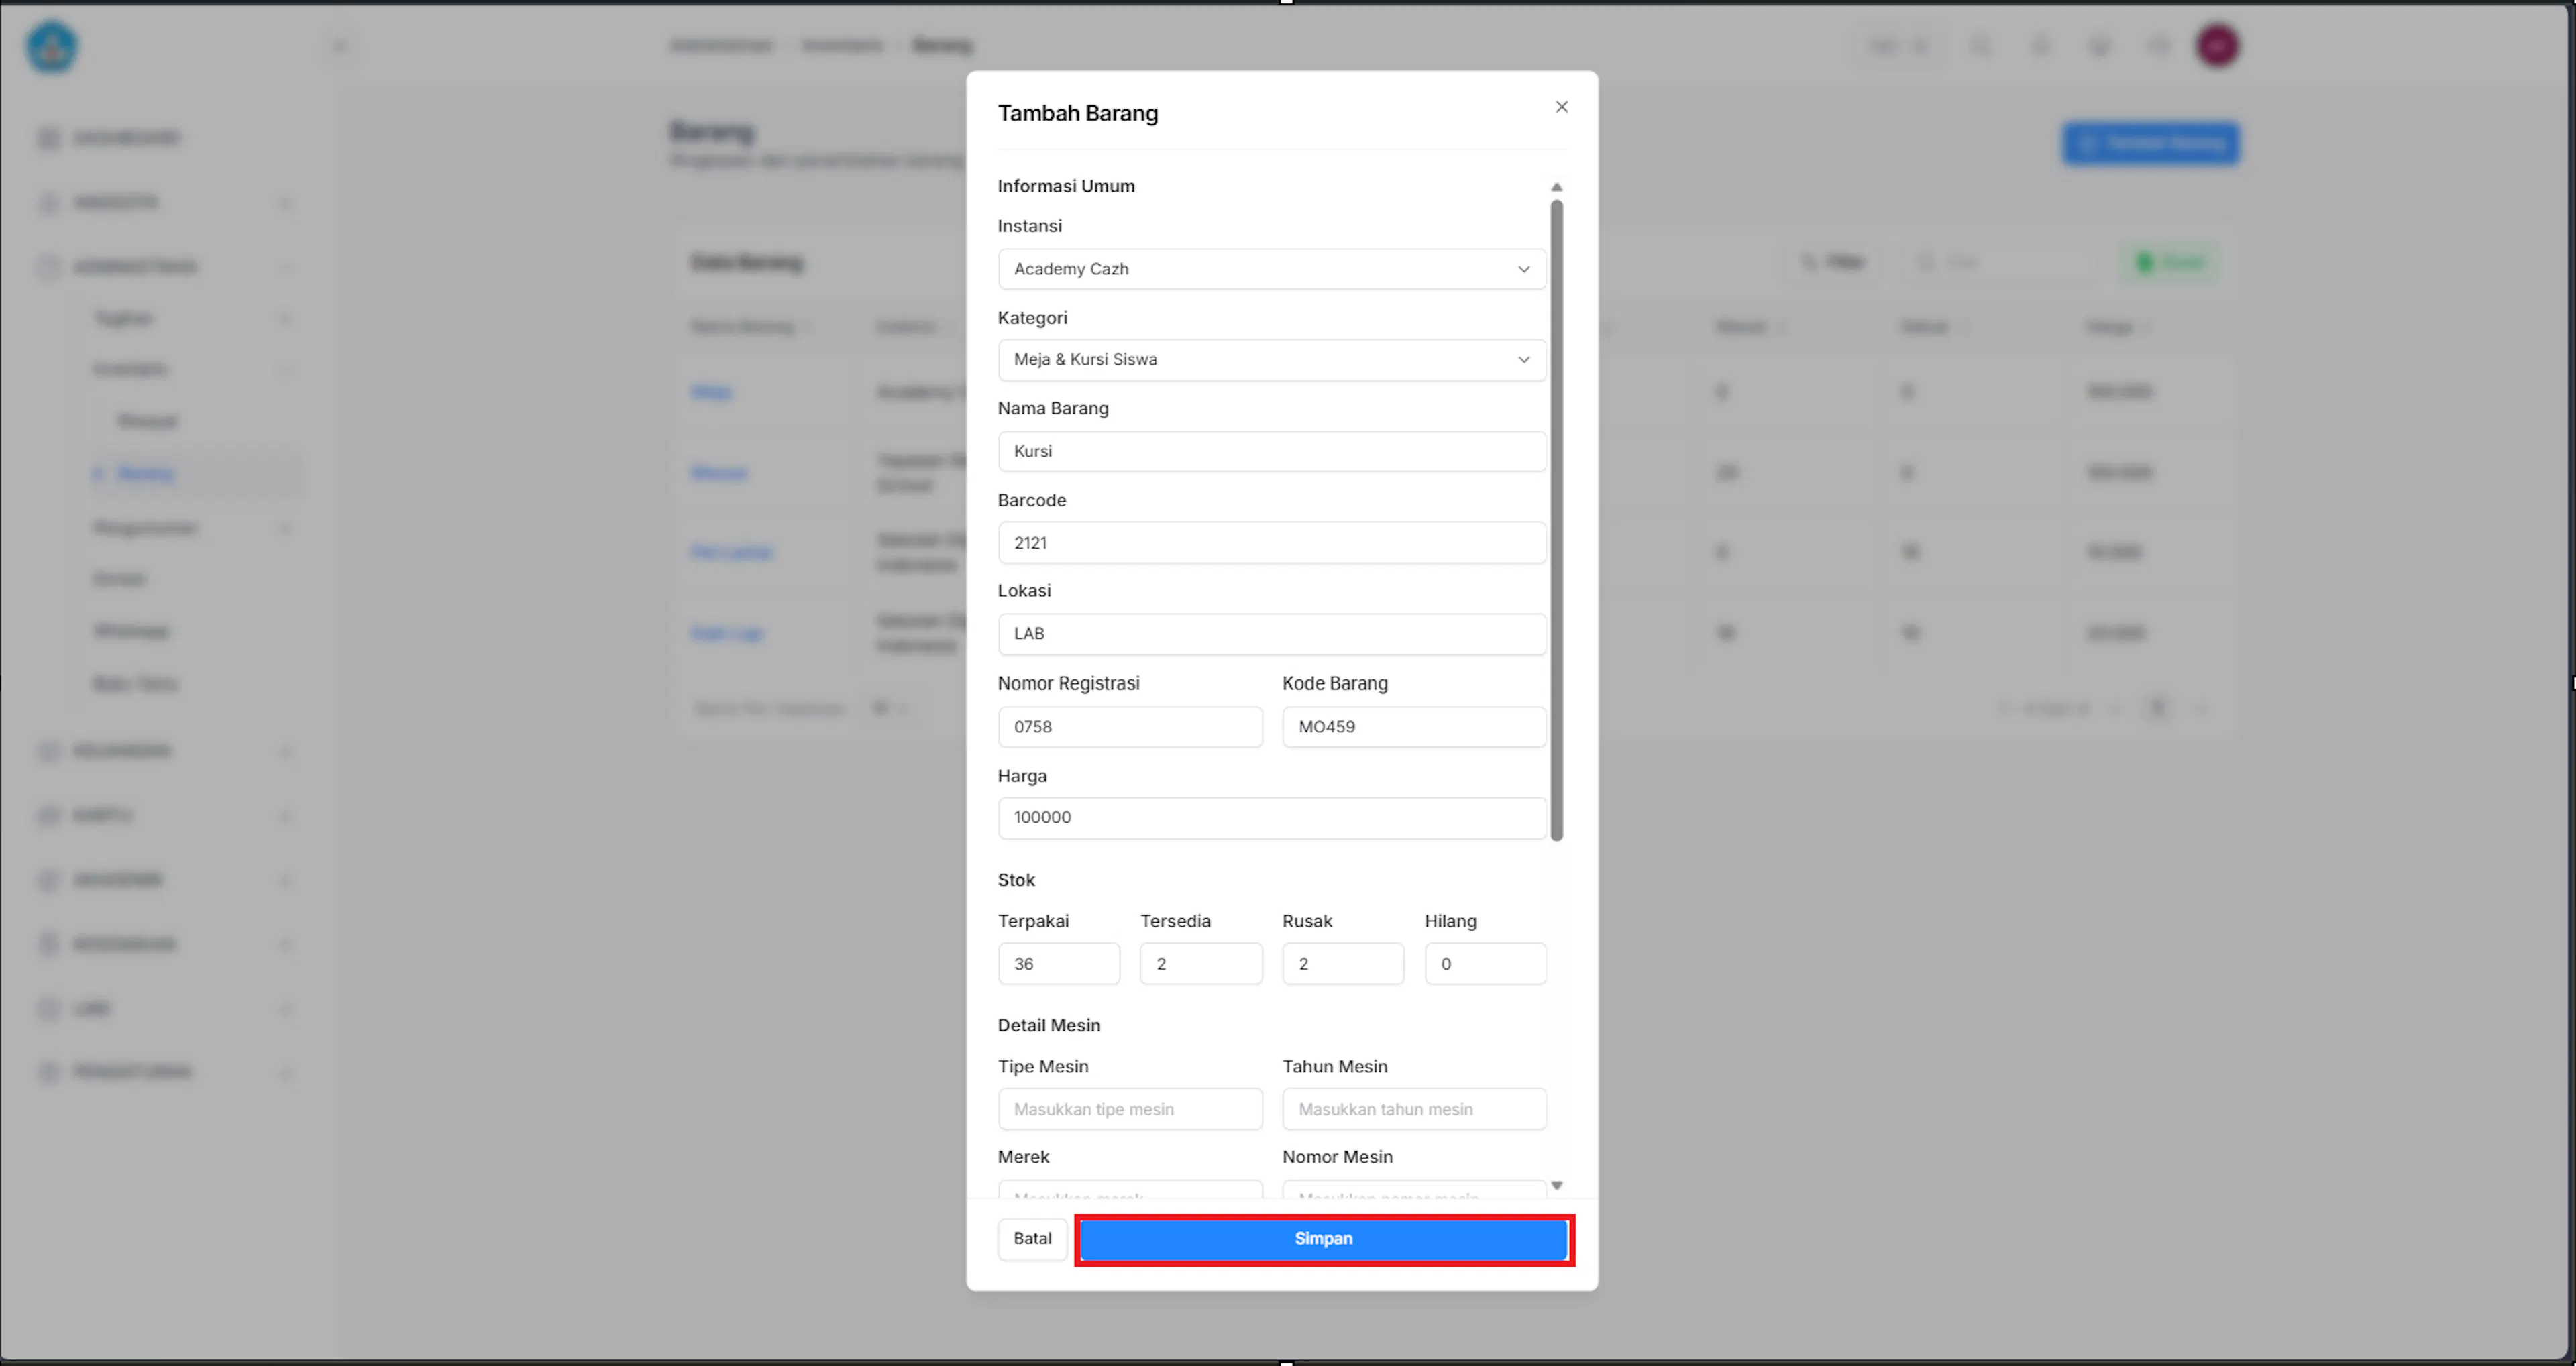Image resolution: width=2576 pixels, height=1366 pixels.
Task: Click the Stok section heading
Action: (x=1016, y=880)
